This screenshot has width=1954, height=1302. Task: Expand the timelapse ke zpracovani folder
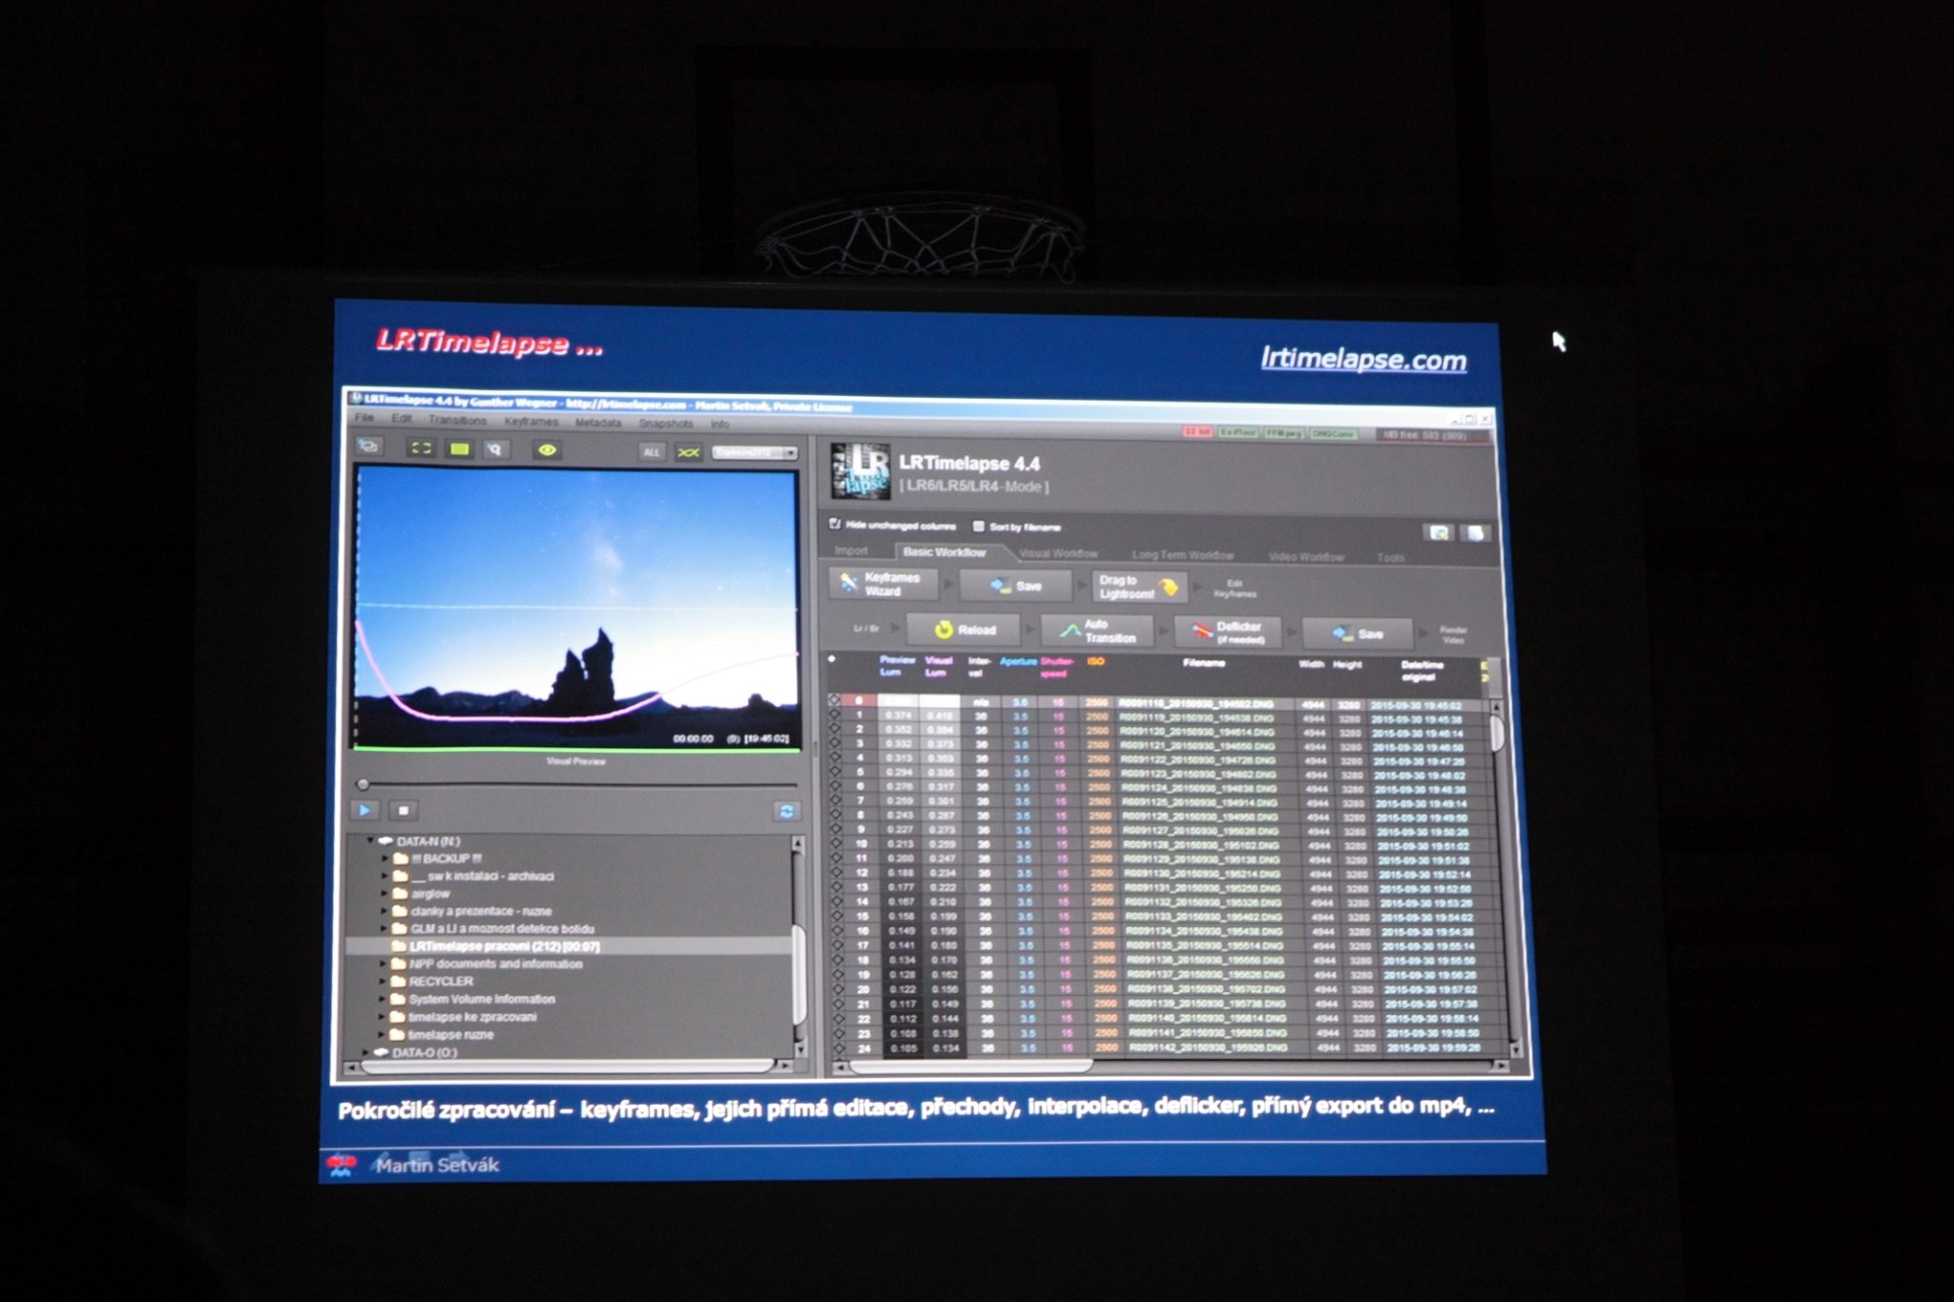click(383, 1017)
